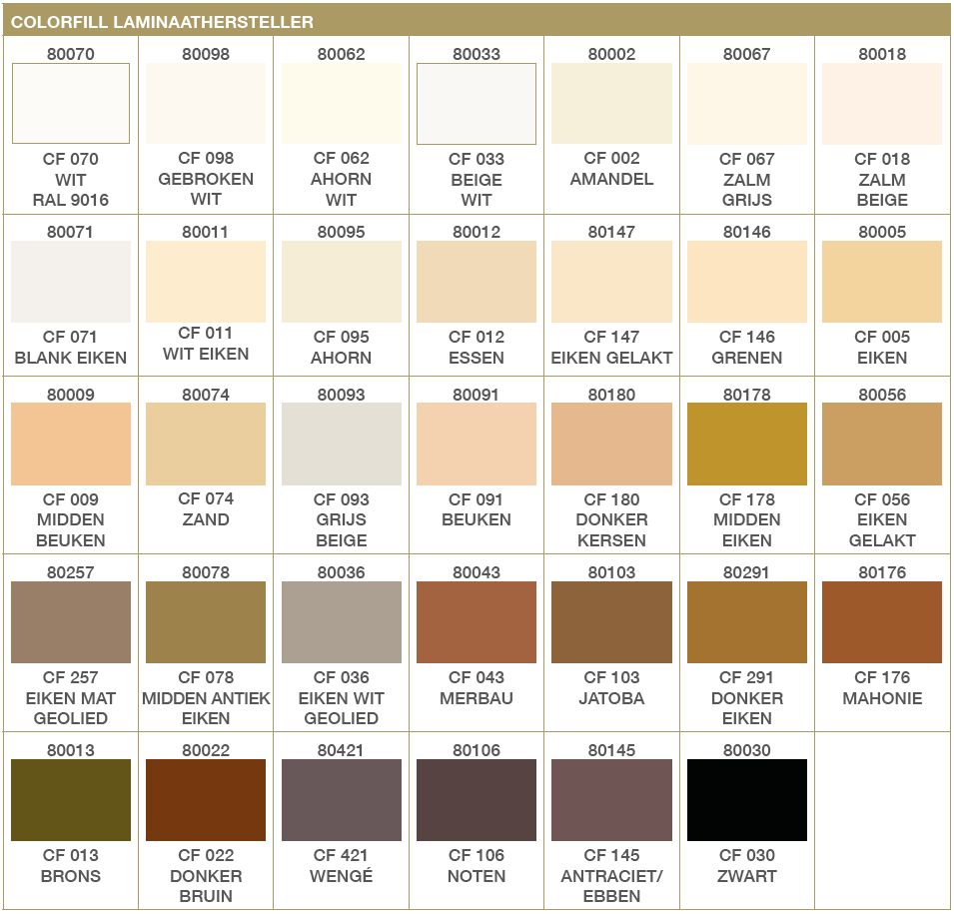Click article number 80093
954x914 pixels.
coord(342,395)
